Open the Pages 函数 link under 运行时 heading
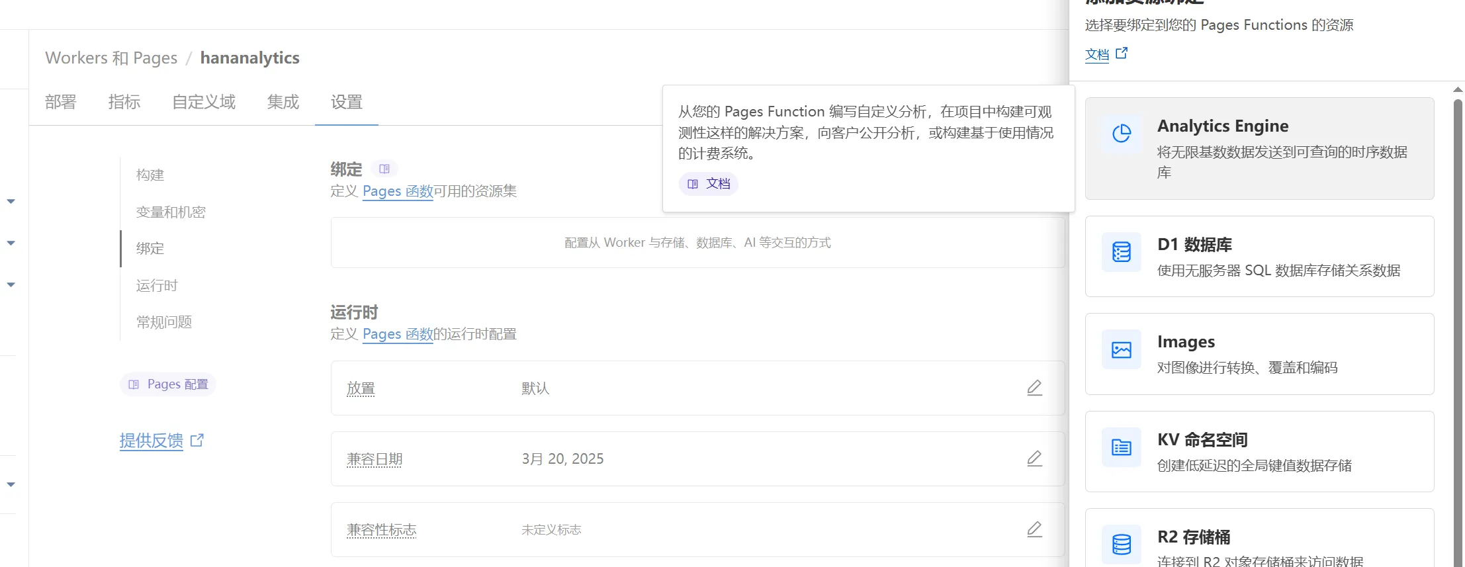This screenshot has width=1465, height=567. 398,334
